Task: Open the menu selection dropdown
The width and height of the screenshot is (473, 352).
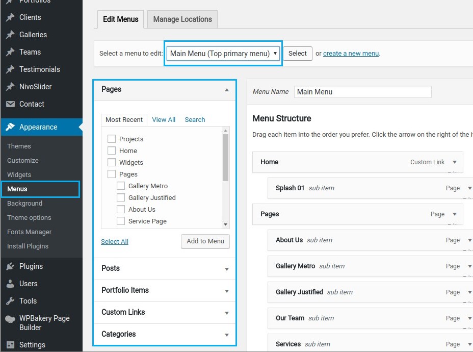Action: (223, 54)
